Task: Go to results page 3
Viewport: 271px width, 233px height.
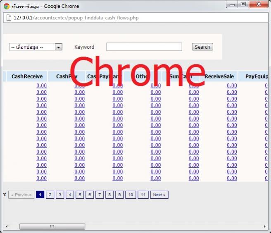Action: click(x=60, y=195)
